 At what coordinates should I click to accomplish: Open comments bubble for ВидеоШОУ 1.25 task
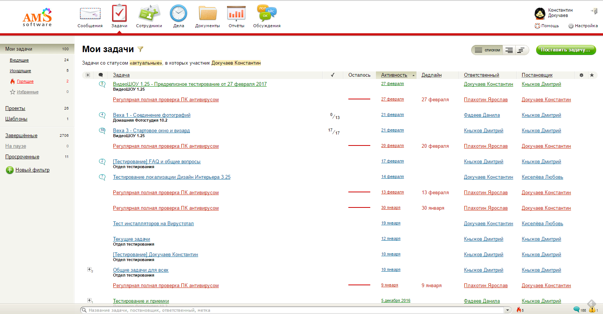pos(102,84)
